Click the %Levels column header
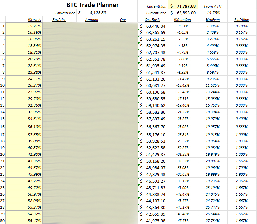The width and height of the screenshot is (257, 224). coord(34,20)
